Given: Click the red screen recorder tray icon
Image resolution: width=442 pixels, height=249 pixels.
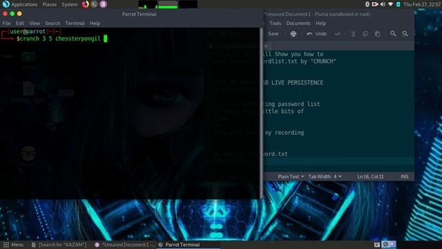Looking at the screenshot, I should 375,4.
